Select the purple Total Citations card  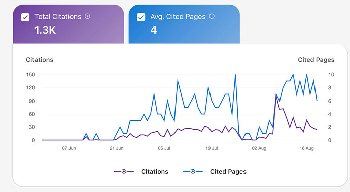(x=68, y=24)
